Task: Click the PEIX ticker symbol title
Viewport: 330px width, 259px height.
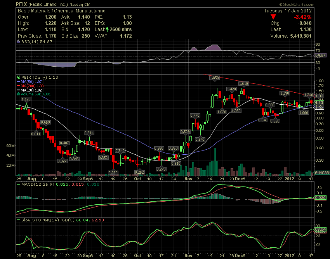Action: 21,4
